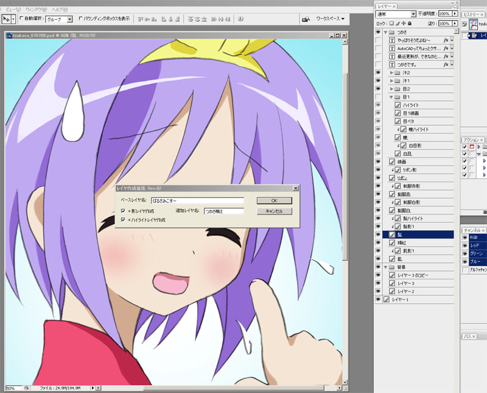Show the つかさです。 text layer
This screenshot has width=487, height=393.
click(x=378, y=64)
